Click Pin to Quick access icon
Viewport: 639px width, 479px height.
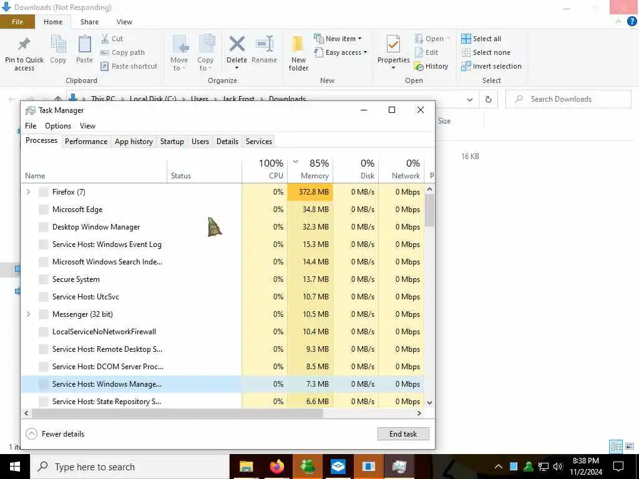pyautogui.click(x=24, y=44)
